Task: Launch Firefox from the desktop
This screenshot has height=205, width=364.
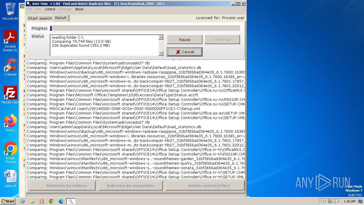Action: click(x=10, y=123)
